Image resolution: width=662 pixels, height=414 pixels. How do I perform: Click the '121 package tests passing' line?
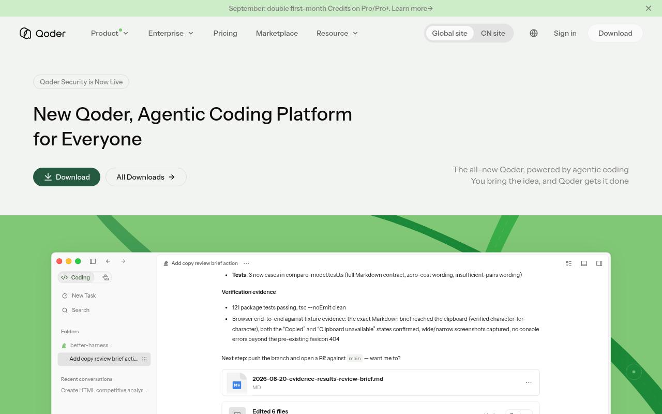click(x=289, y=307)
